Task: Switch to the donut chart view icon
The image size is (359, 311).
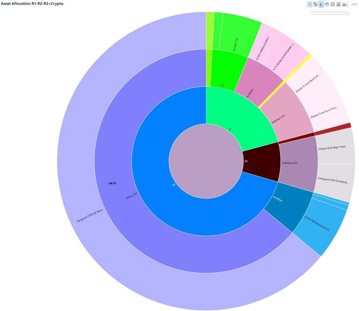Action: 327,4
